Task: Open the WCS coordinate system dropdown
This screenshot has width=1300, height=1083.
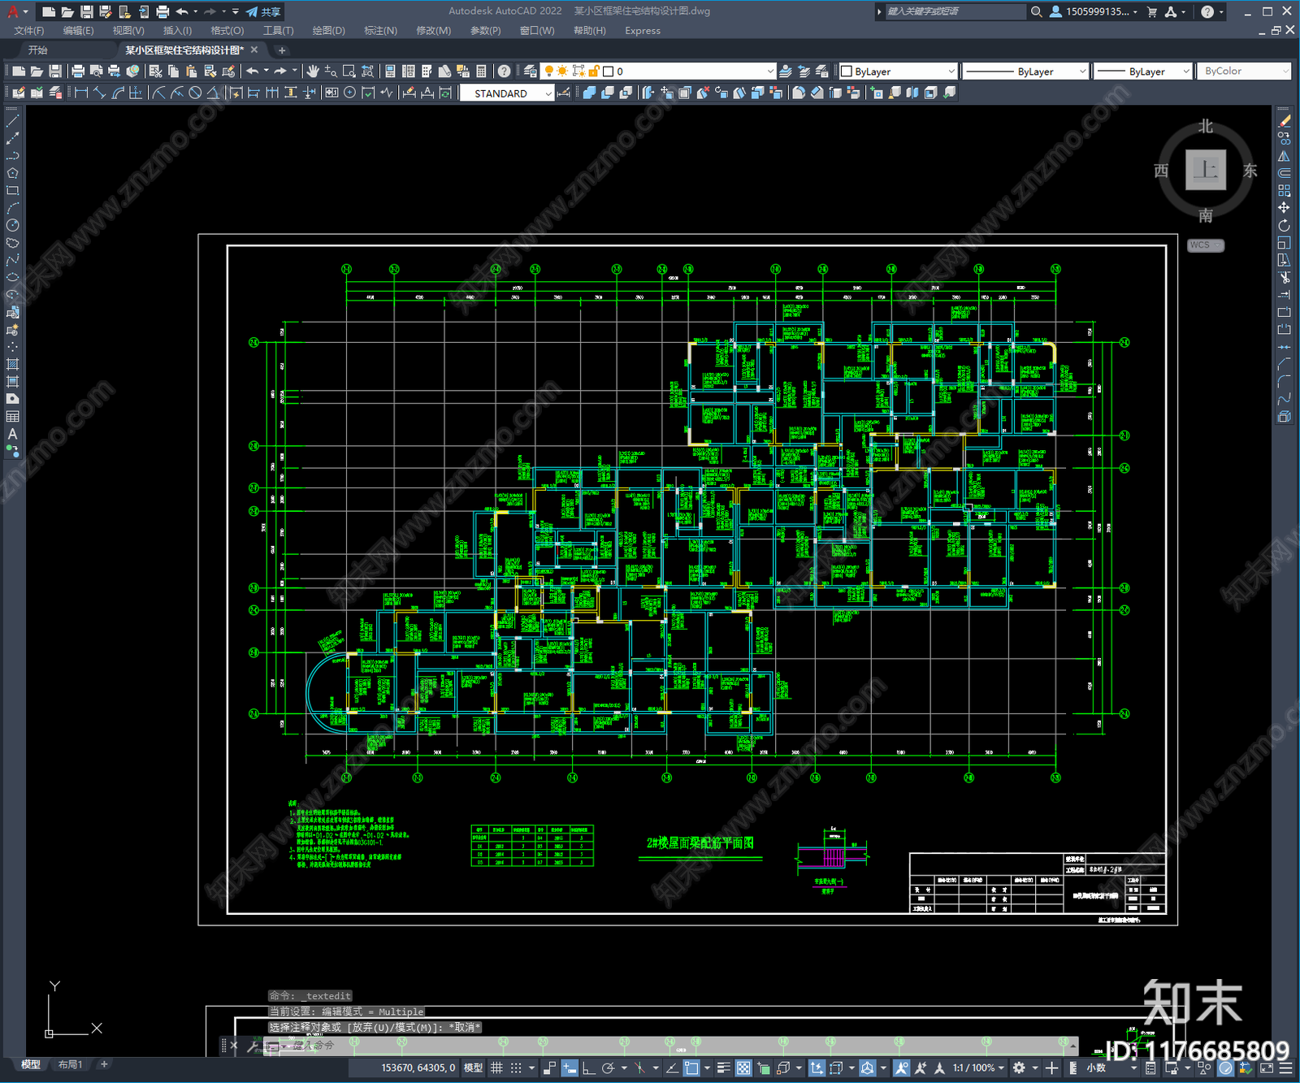Action: 1206,245
